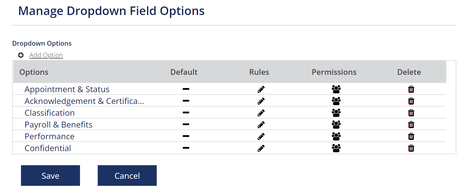Edit rules for the Classification option
Screen dimensions: 464x192
(261, 113)
